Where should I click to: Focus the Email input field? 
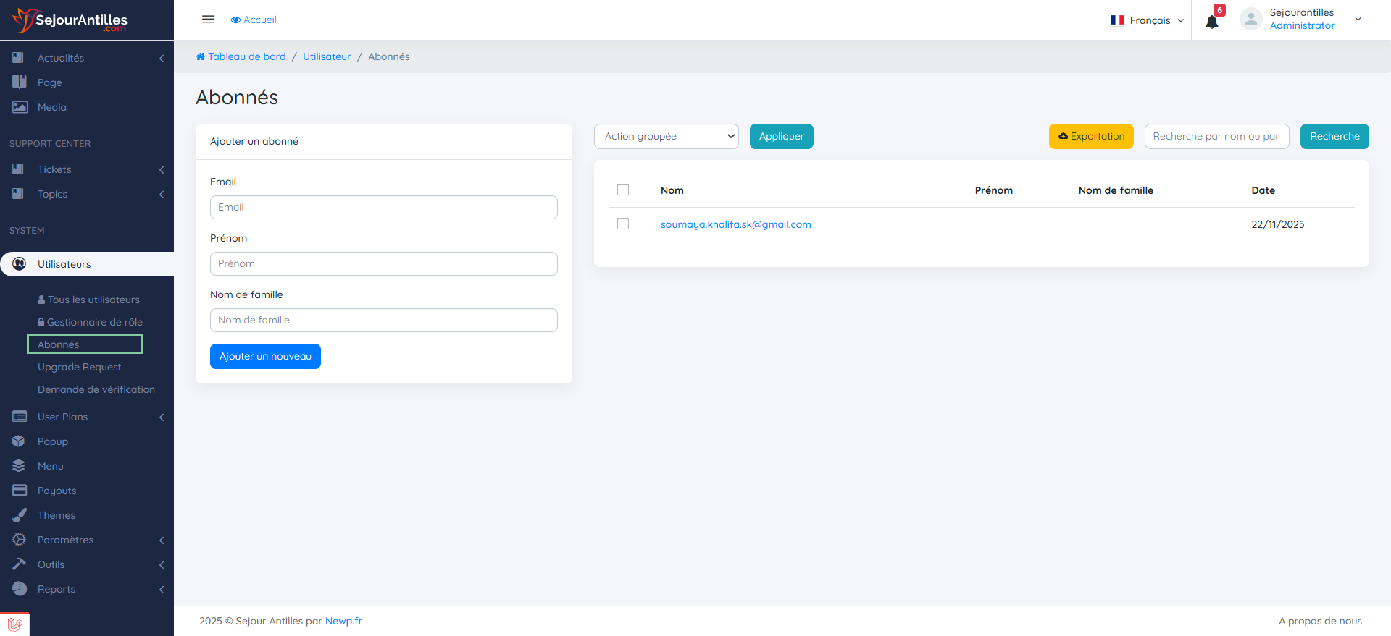[x=383, y=207]
